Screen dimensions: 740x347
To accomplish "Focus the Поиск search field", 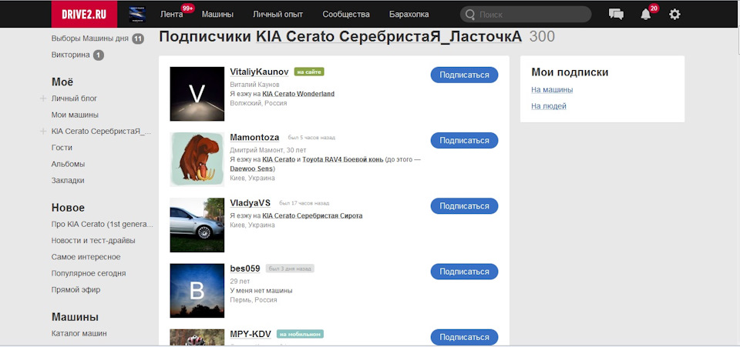I will point(526,15).
